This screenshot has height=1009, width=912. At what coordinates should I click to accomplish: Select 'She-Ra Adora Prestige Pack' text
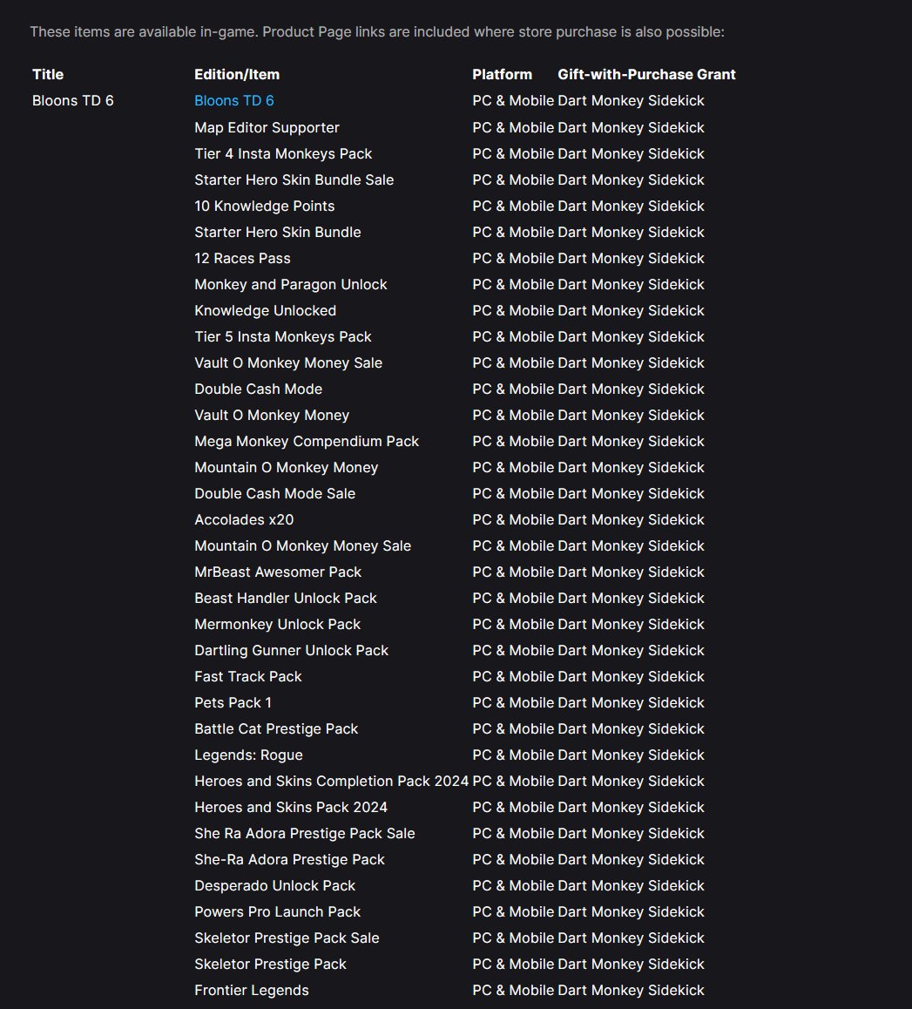pyautogui.click(x=289, y=860)
